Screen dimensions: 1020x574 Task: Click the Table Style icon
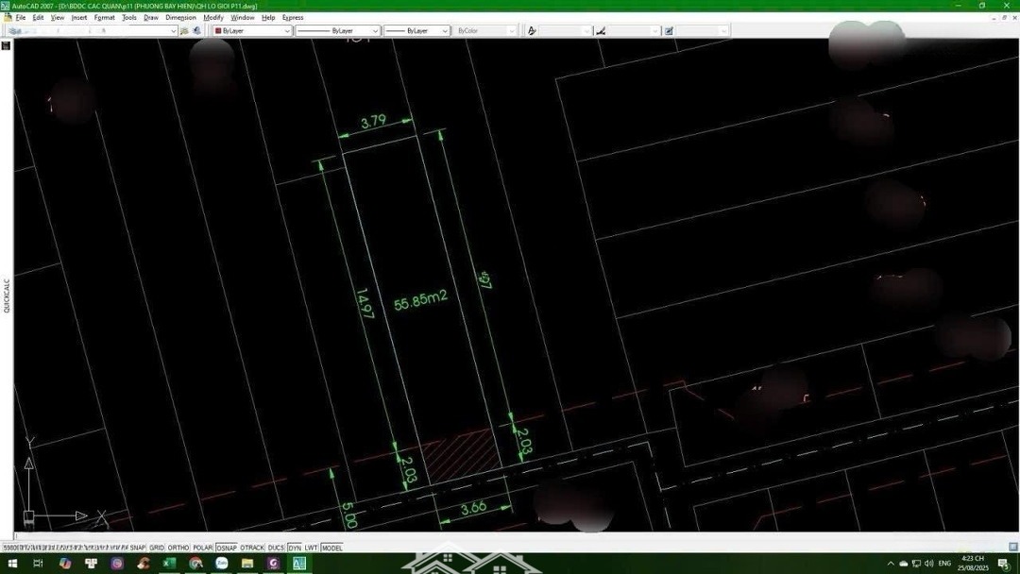(669, 31)
